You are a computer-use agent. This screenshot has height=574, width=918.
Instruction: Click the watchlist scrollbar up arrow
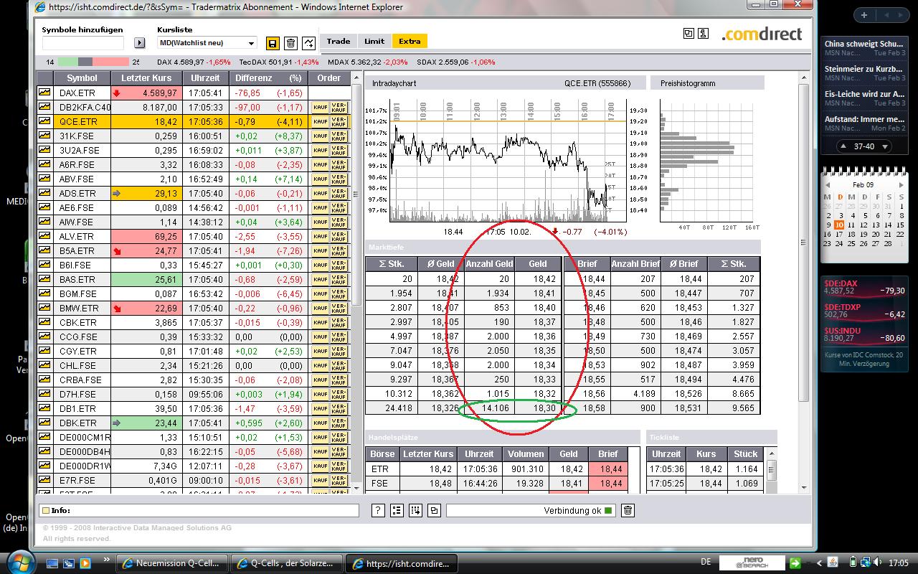pyautogui.click(x=356, y=77)
